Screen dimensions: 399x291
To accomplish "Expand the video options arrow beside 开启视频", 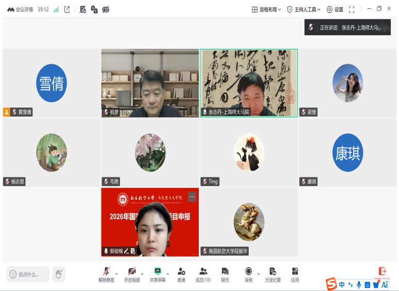I will (x=142, y=274).
